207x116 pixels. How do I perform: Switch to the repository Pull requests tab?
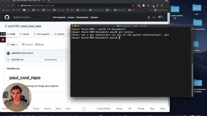41,34
